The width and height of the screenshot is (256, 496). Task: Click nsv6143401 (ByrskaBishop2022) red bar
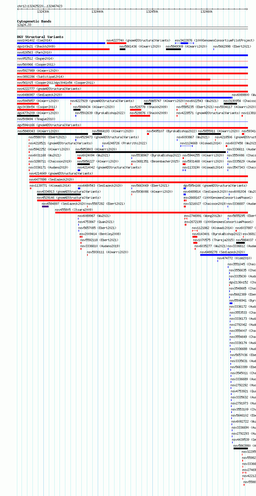195,237
